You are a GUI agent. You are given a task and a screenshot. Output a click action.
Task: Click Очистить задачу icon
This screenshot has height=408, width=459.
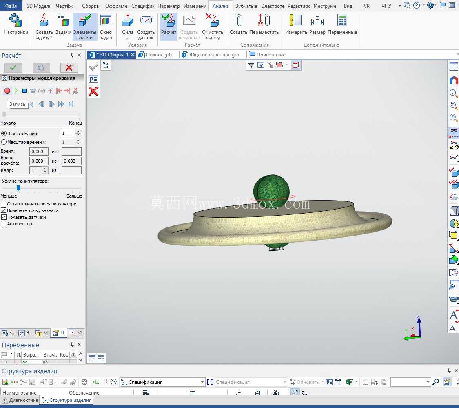click(213, 20)
